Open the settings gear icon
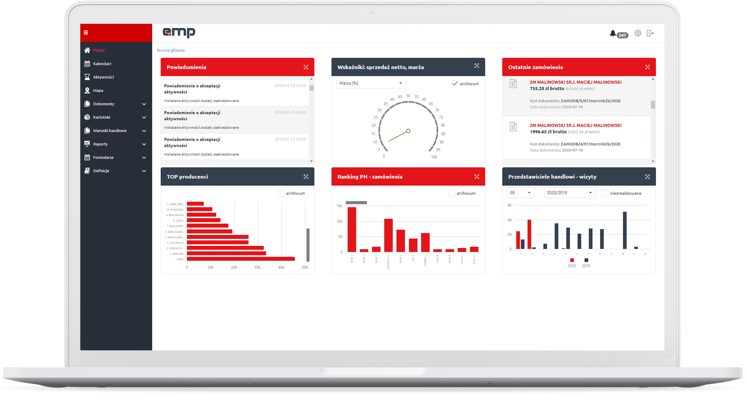The height and width of the screenshot is (406, 747). (638, 33)
